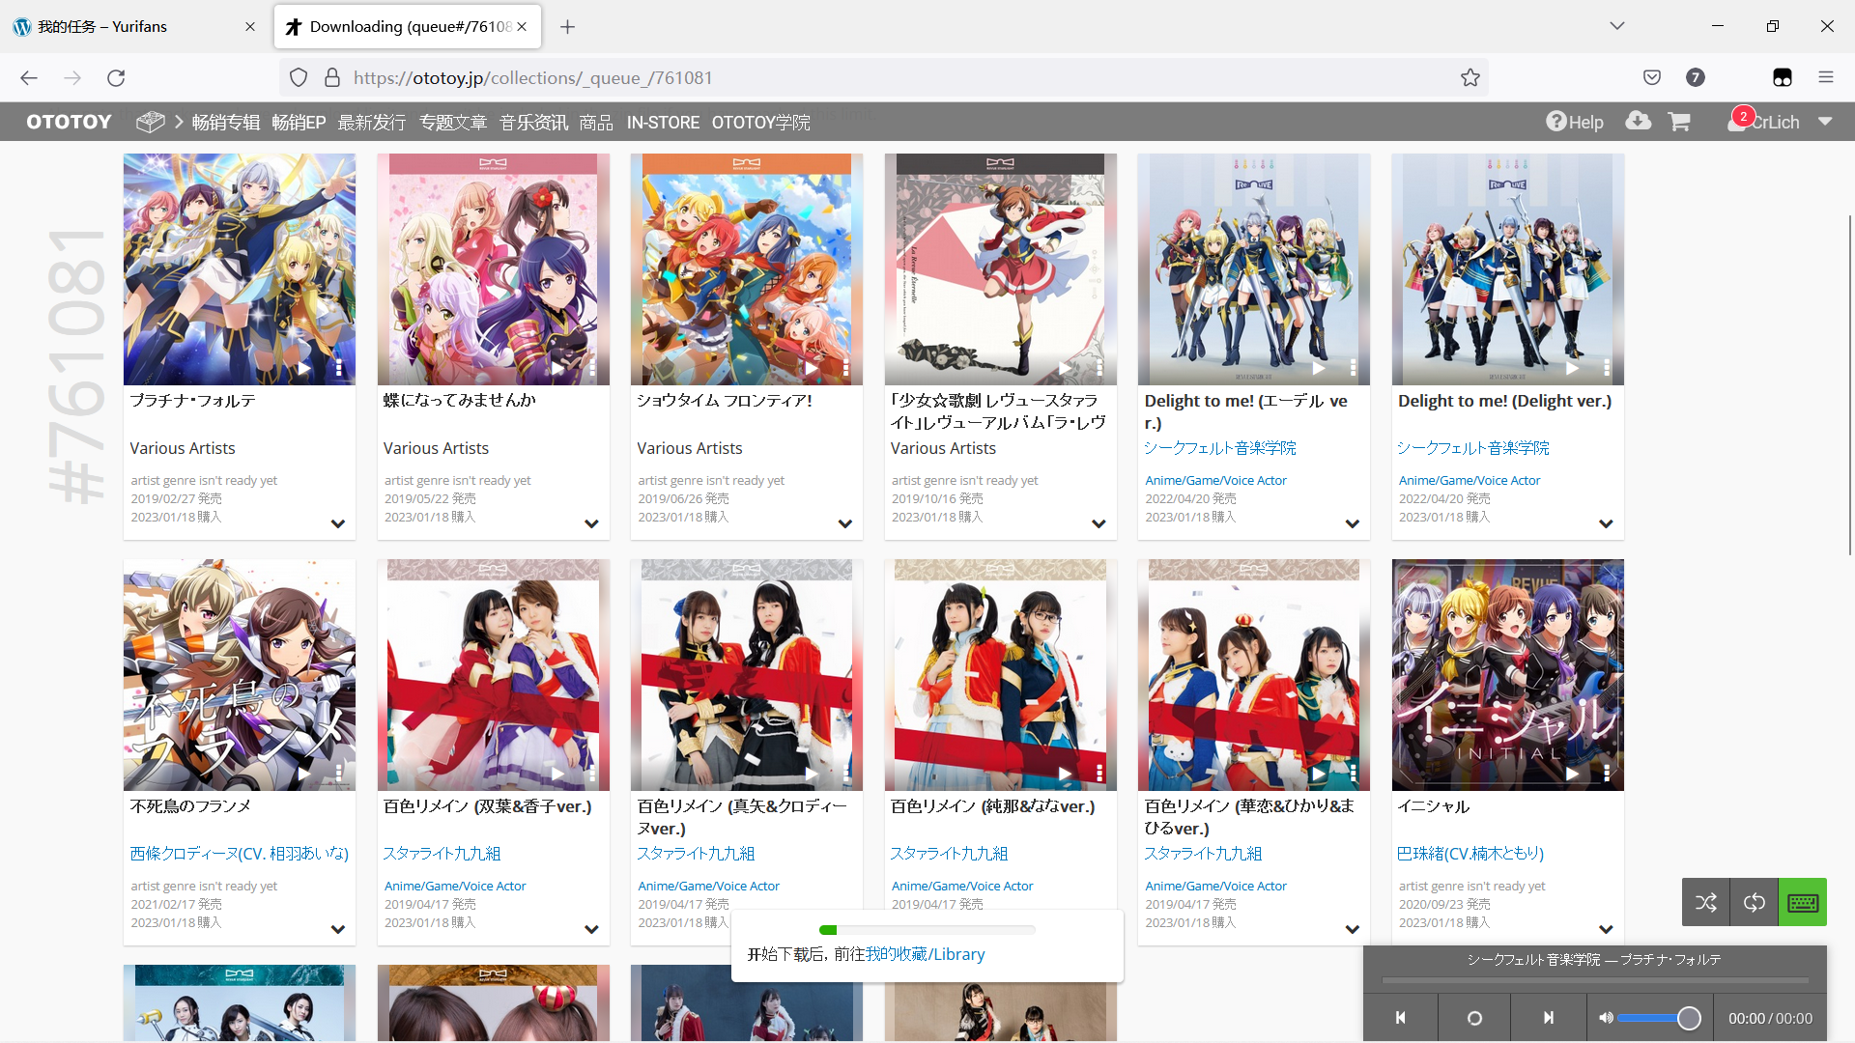Play 百色リメイン (華恋&ひかり&まひる ver.)
1855x1043 pixels.
(x=1318, y=774)
